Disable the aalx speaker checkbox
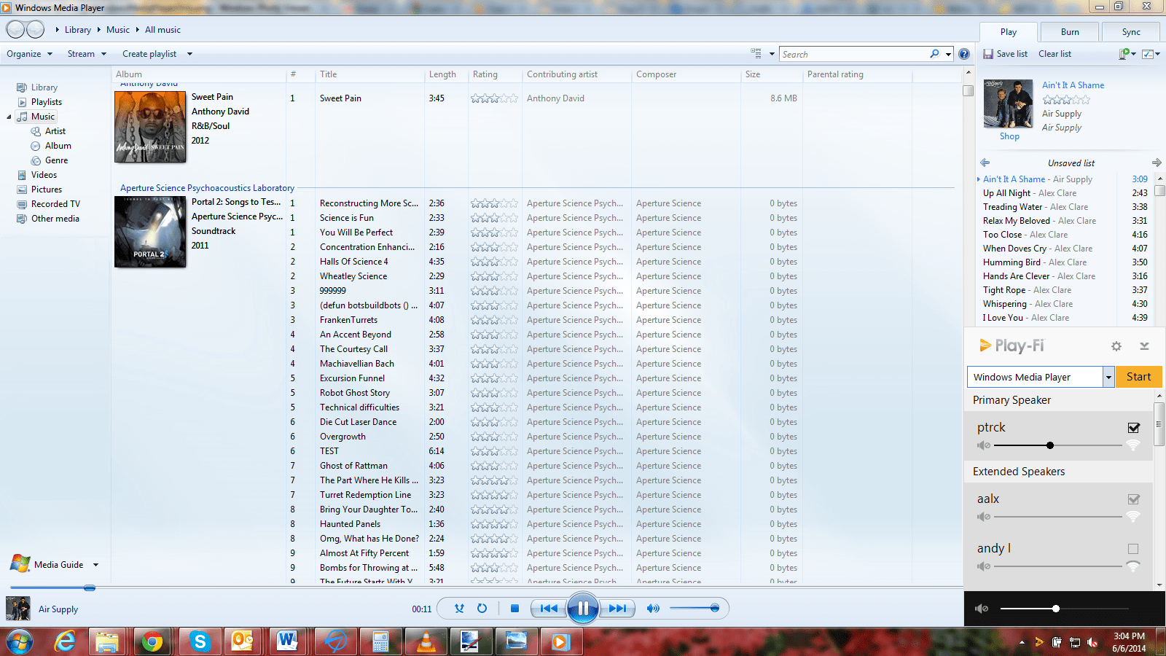 (1133, 499)
